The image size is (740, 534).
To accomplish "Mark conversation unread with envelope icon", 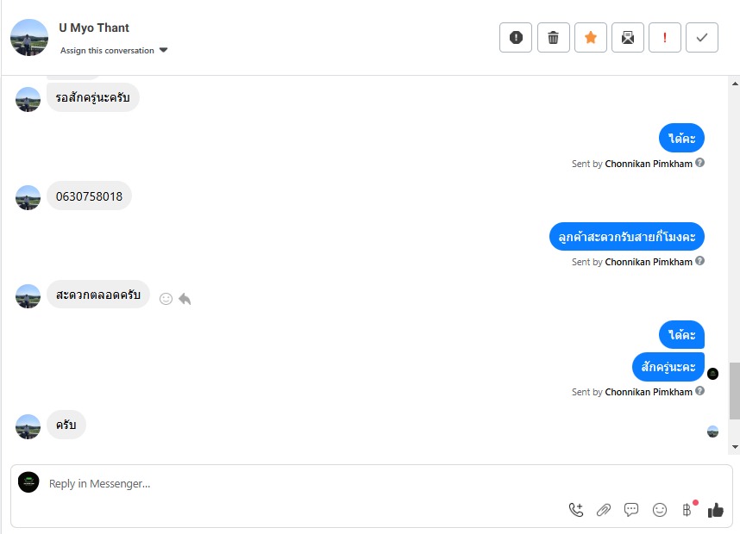I will coord(628,37).
